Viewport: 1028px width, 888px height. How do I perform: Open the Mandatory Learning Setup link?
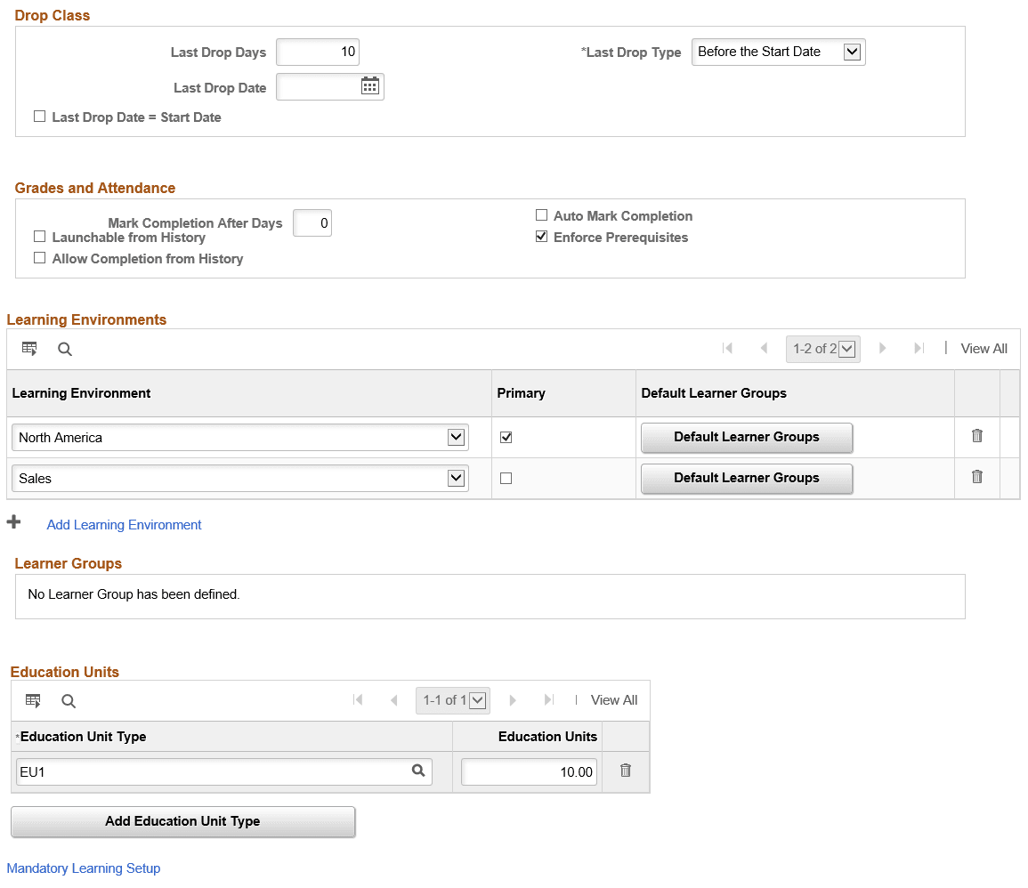[x=83, y=868]
